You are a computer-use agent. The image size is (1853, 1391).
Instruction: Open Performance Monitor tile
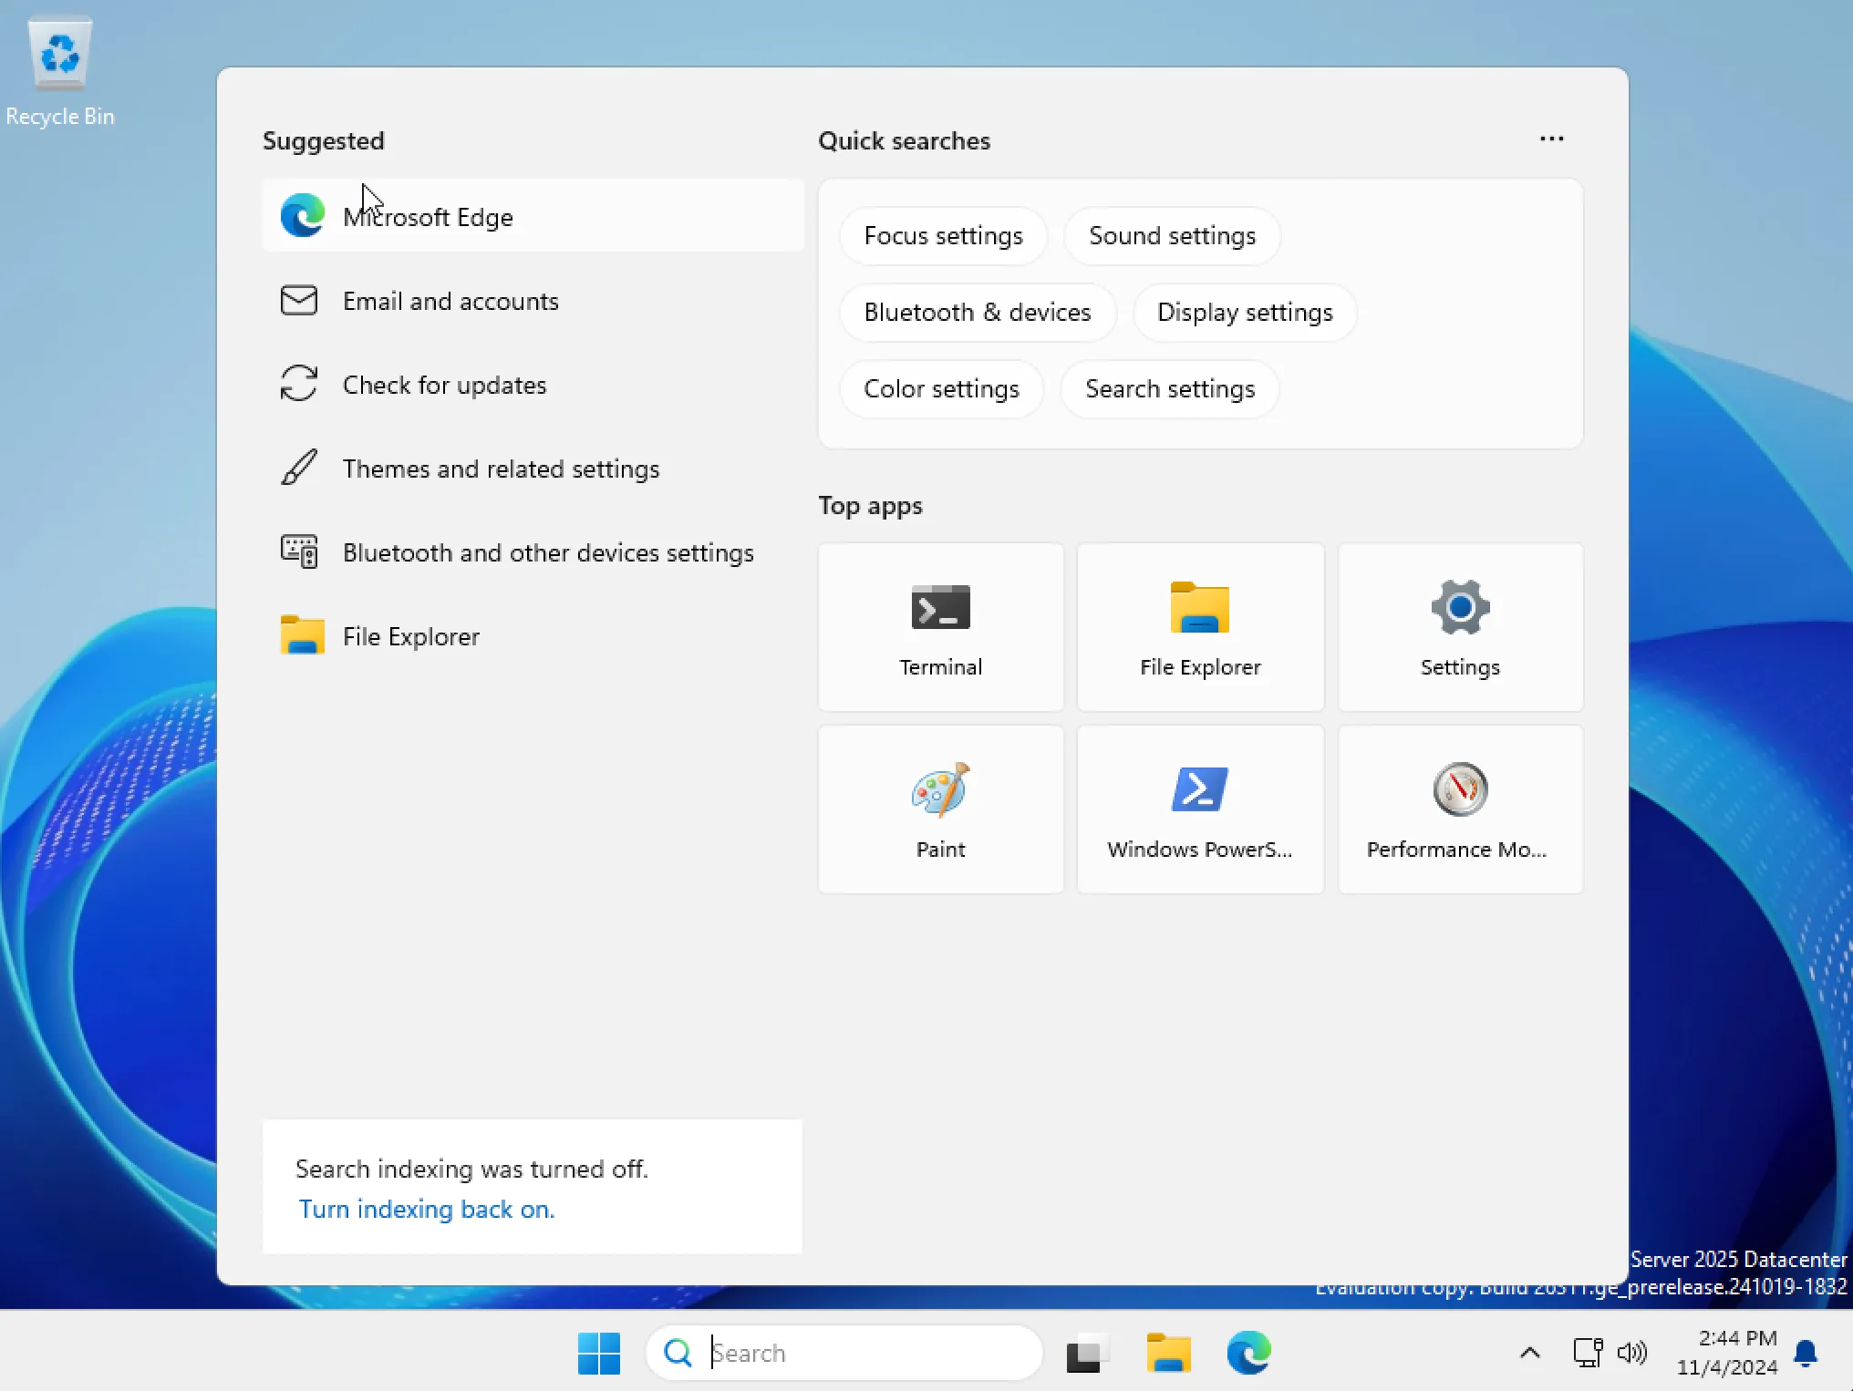click(1459, 809)
